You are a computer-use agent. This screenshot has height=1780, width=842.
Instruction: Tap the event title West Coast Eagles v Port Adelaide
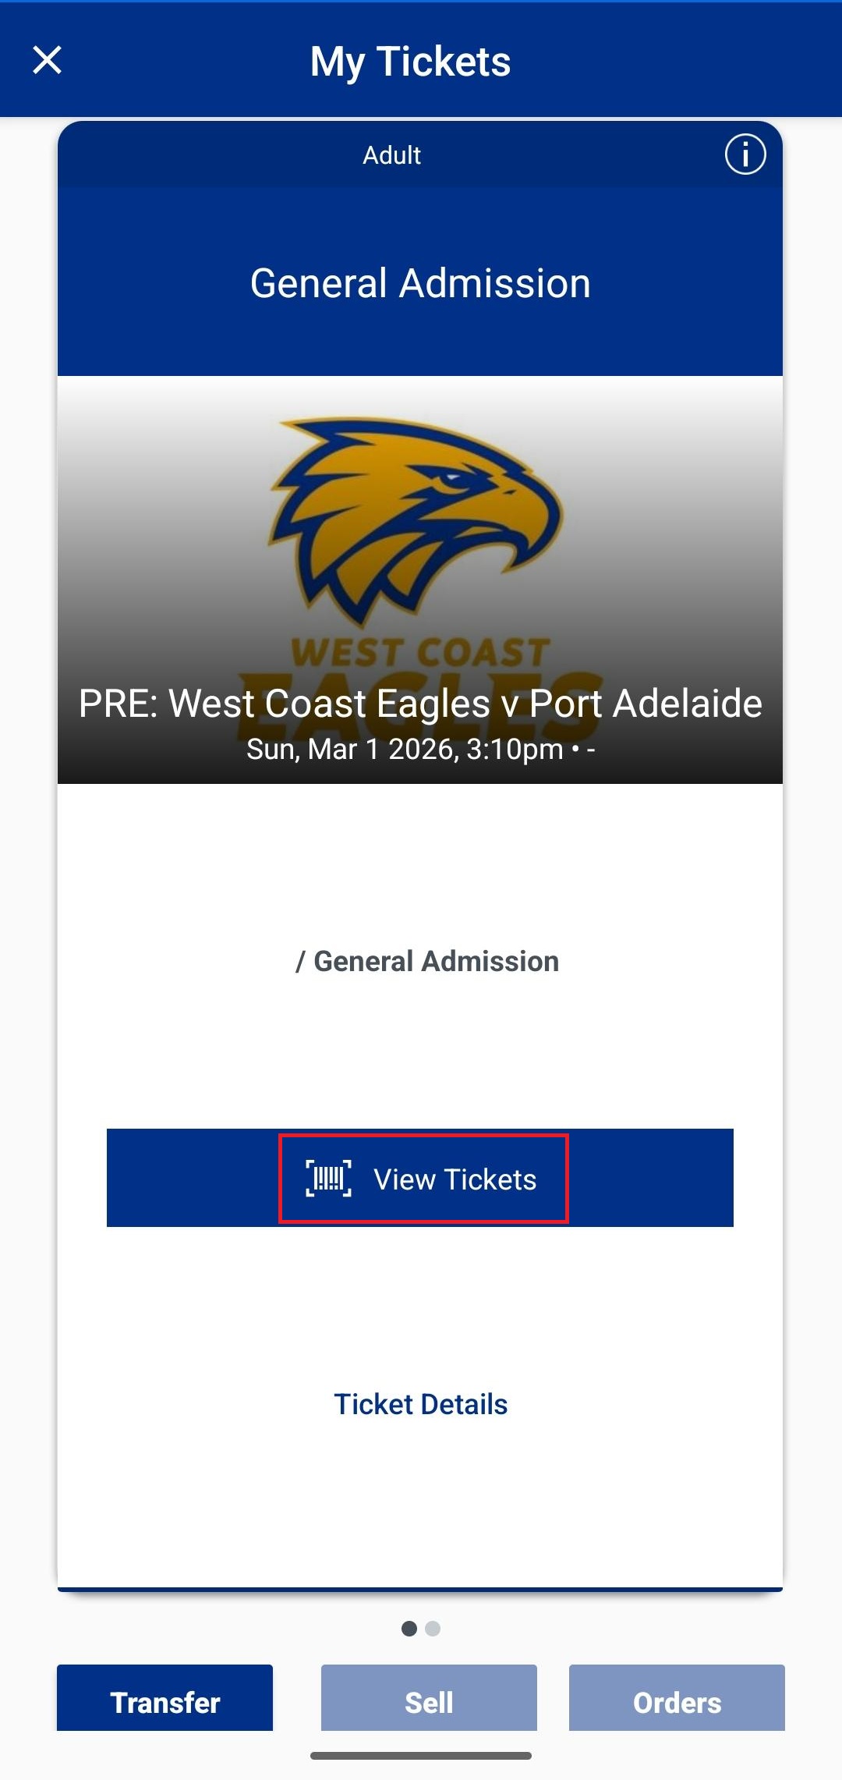coord(421,704)
